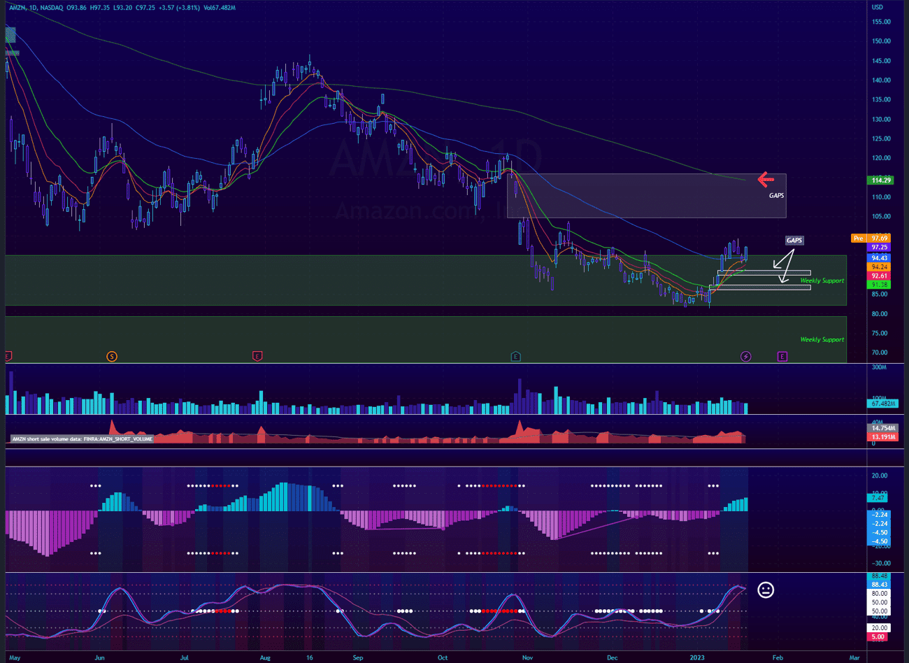Select the orange 94.24 moving average label
This screenshot has height=663, width=909.
[x=880, y=267]
